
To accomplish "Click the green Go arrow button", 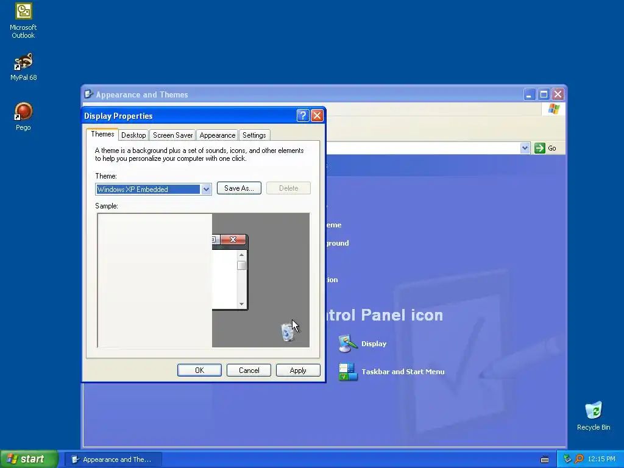I will pyautogui.click(x=540, y=148).
